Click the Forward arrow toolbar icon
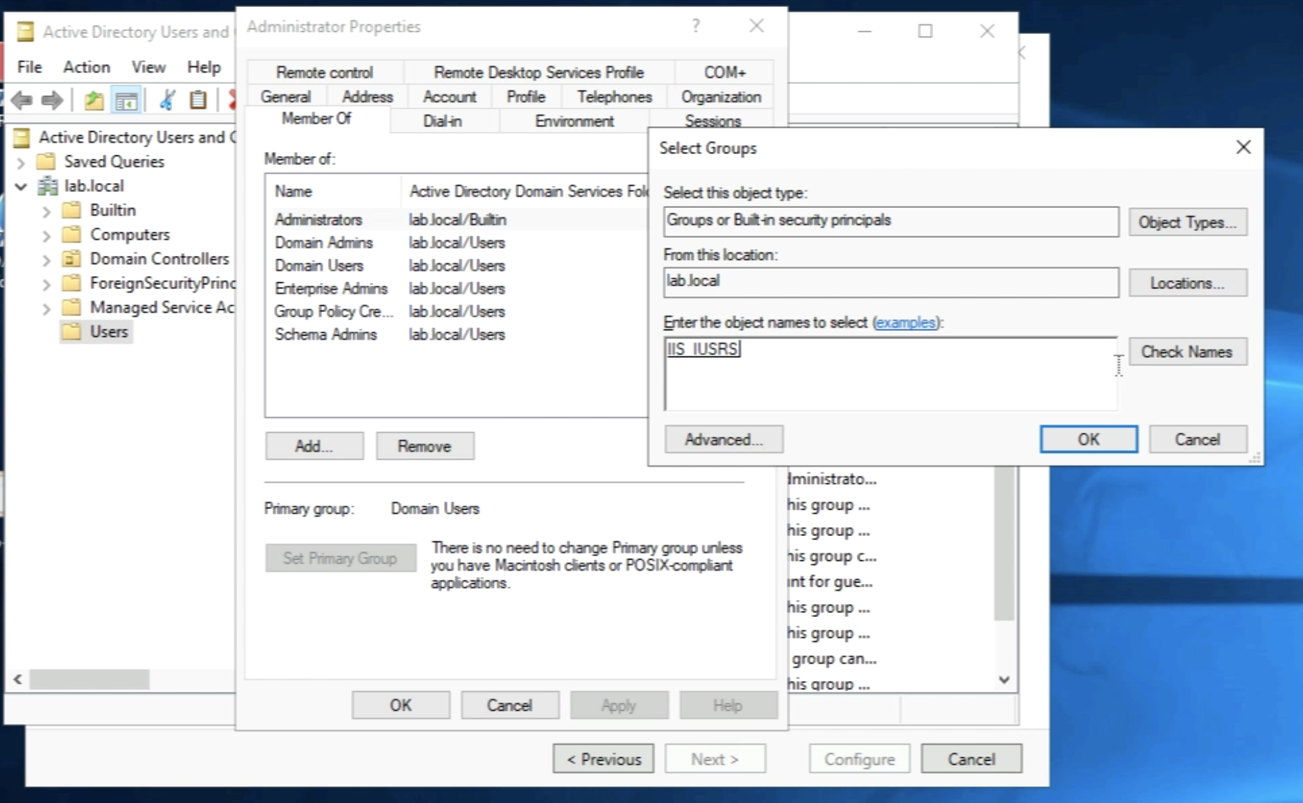 [x=52, y=101]
